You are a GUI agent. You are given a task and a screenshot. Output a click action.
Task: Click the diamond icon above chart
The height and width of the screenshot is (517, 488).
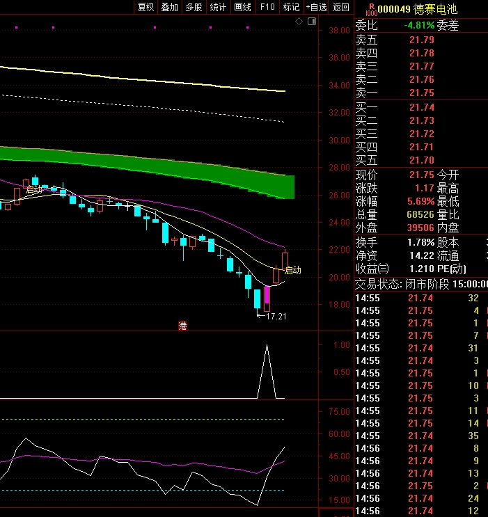tap(299, 22)
